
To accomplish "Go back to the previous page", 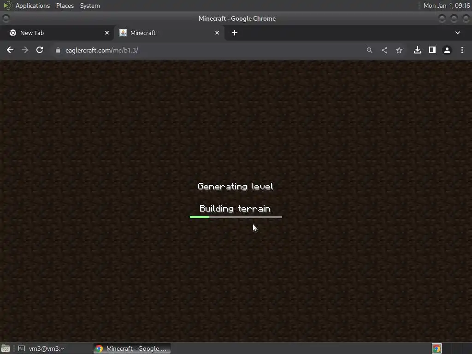I will click(10, 50).
